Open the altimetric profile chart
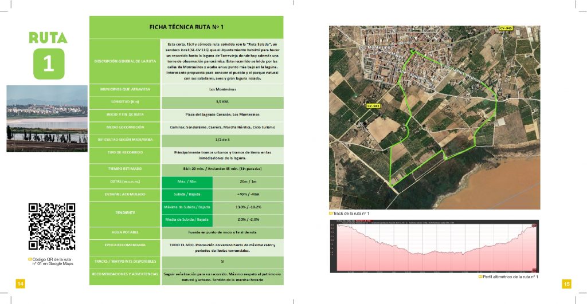This screenshot has height=304, width=587. click(x=435, y=246)
